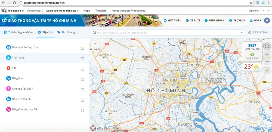Click the weather 28° widget
The width and height of the screenshot is (272, 132).
(252, 67)
